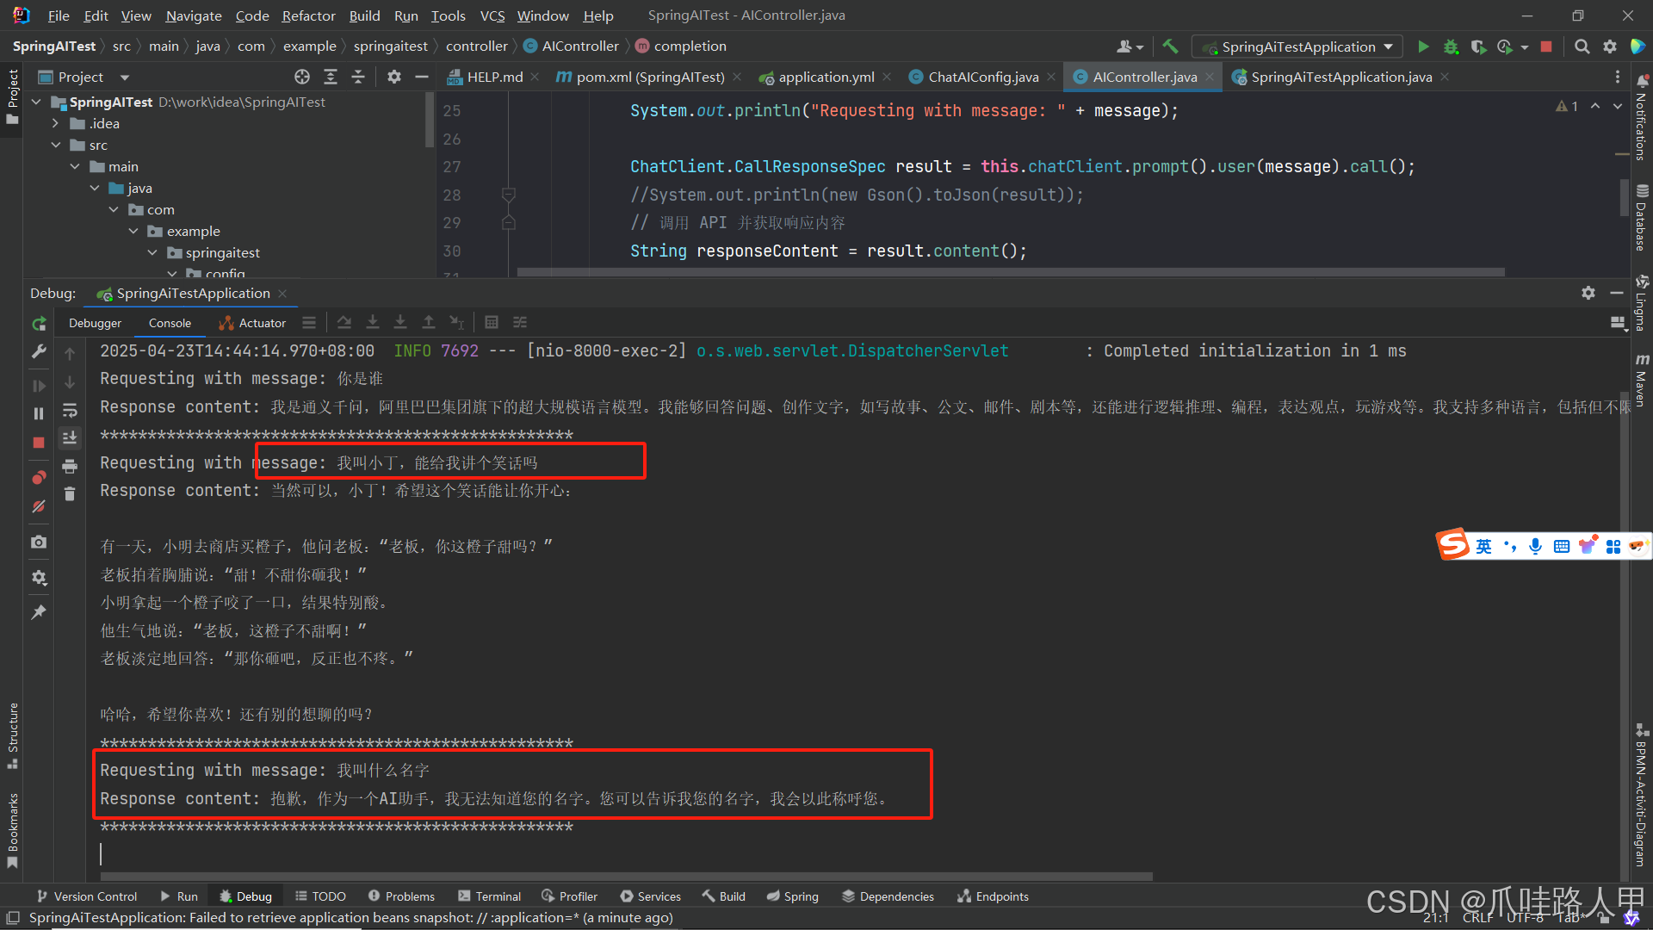The width and height of the screenshot is (1653, 930).
Task: Toggle soft-wrap in console
Action: click(70, 410)
